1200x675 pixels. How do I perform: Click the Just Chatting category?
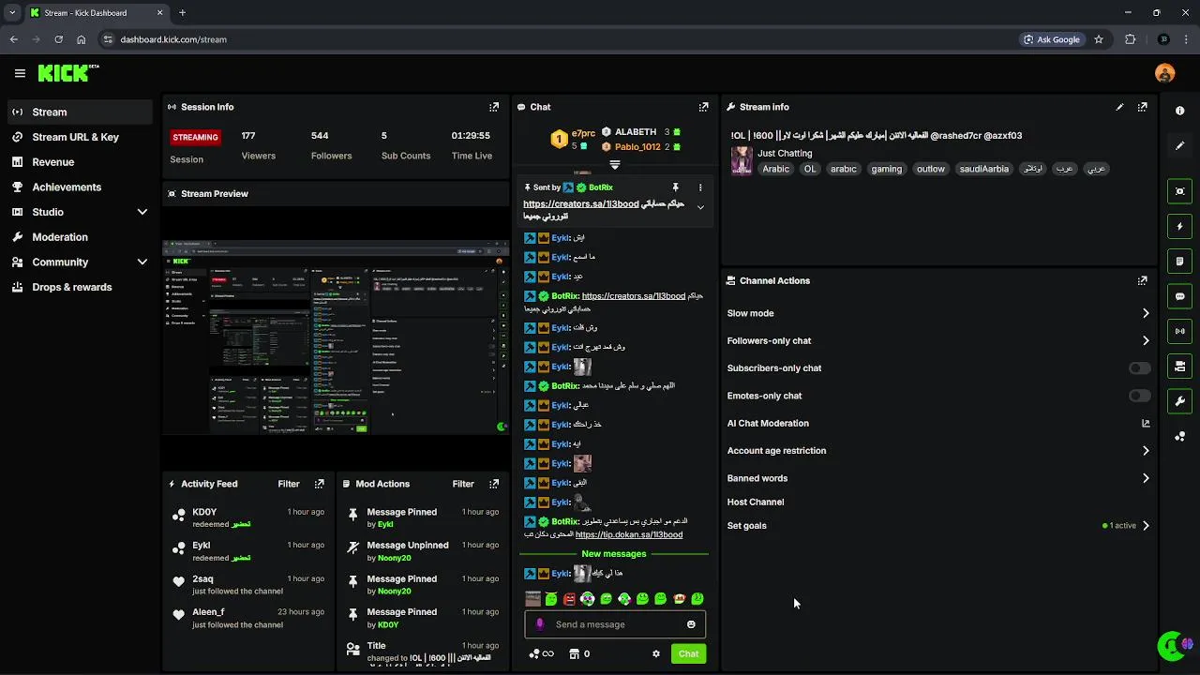click(x=785, y=153)
